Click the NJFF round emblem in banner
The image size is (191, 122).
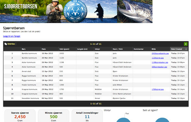(75, 11)
